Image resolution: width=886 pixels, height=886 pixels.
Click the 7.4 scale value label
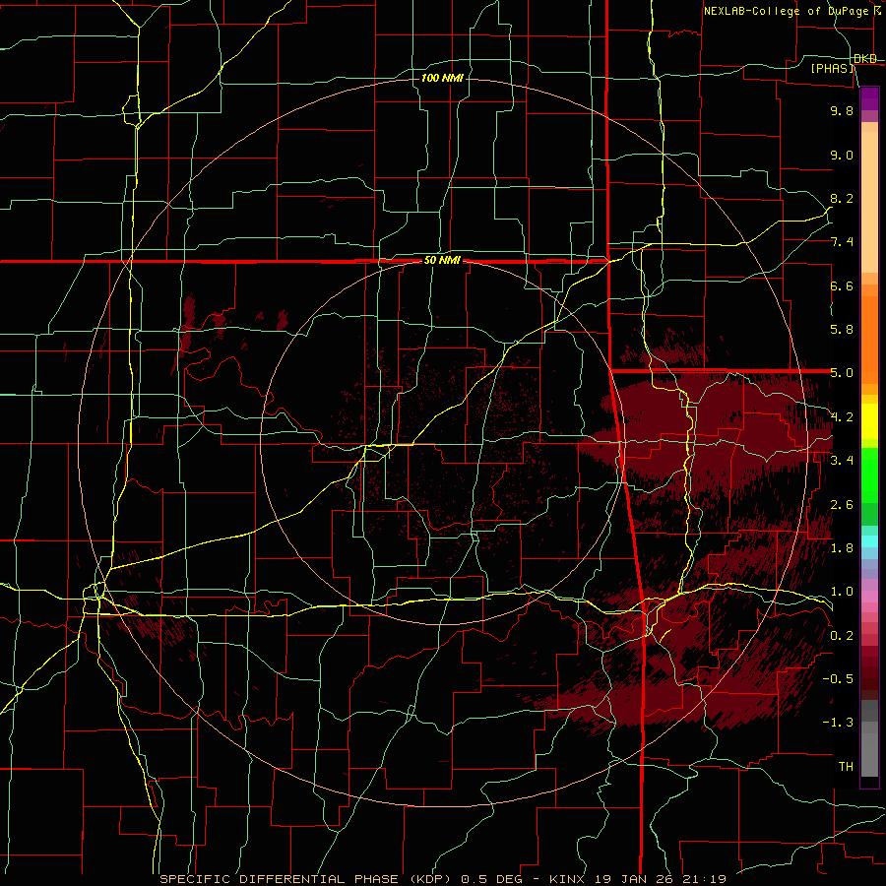(842, 242)
